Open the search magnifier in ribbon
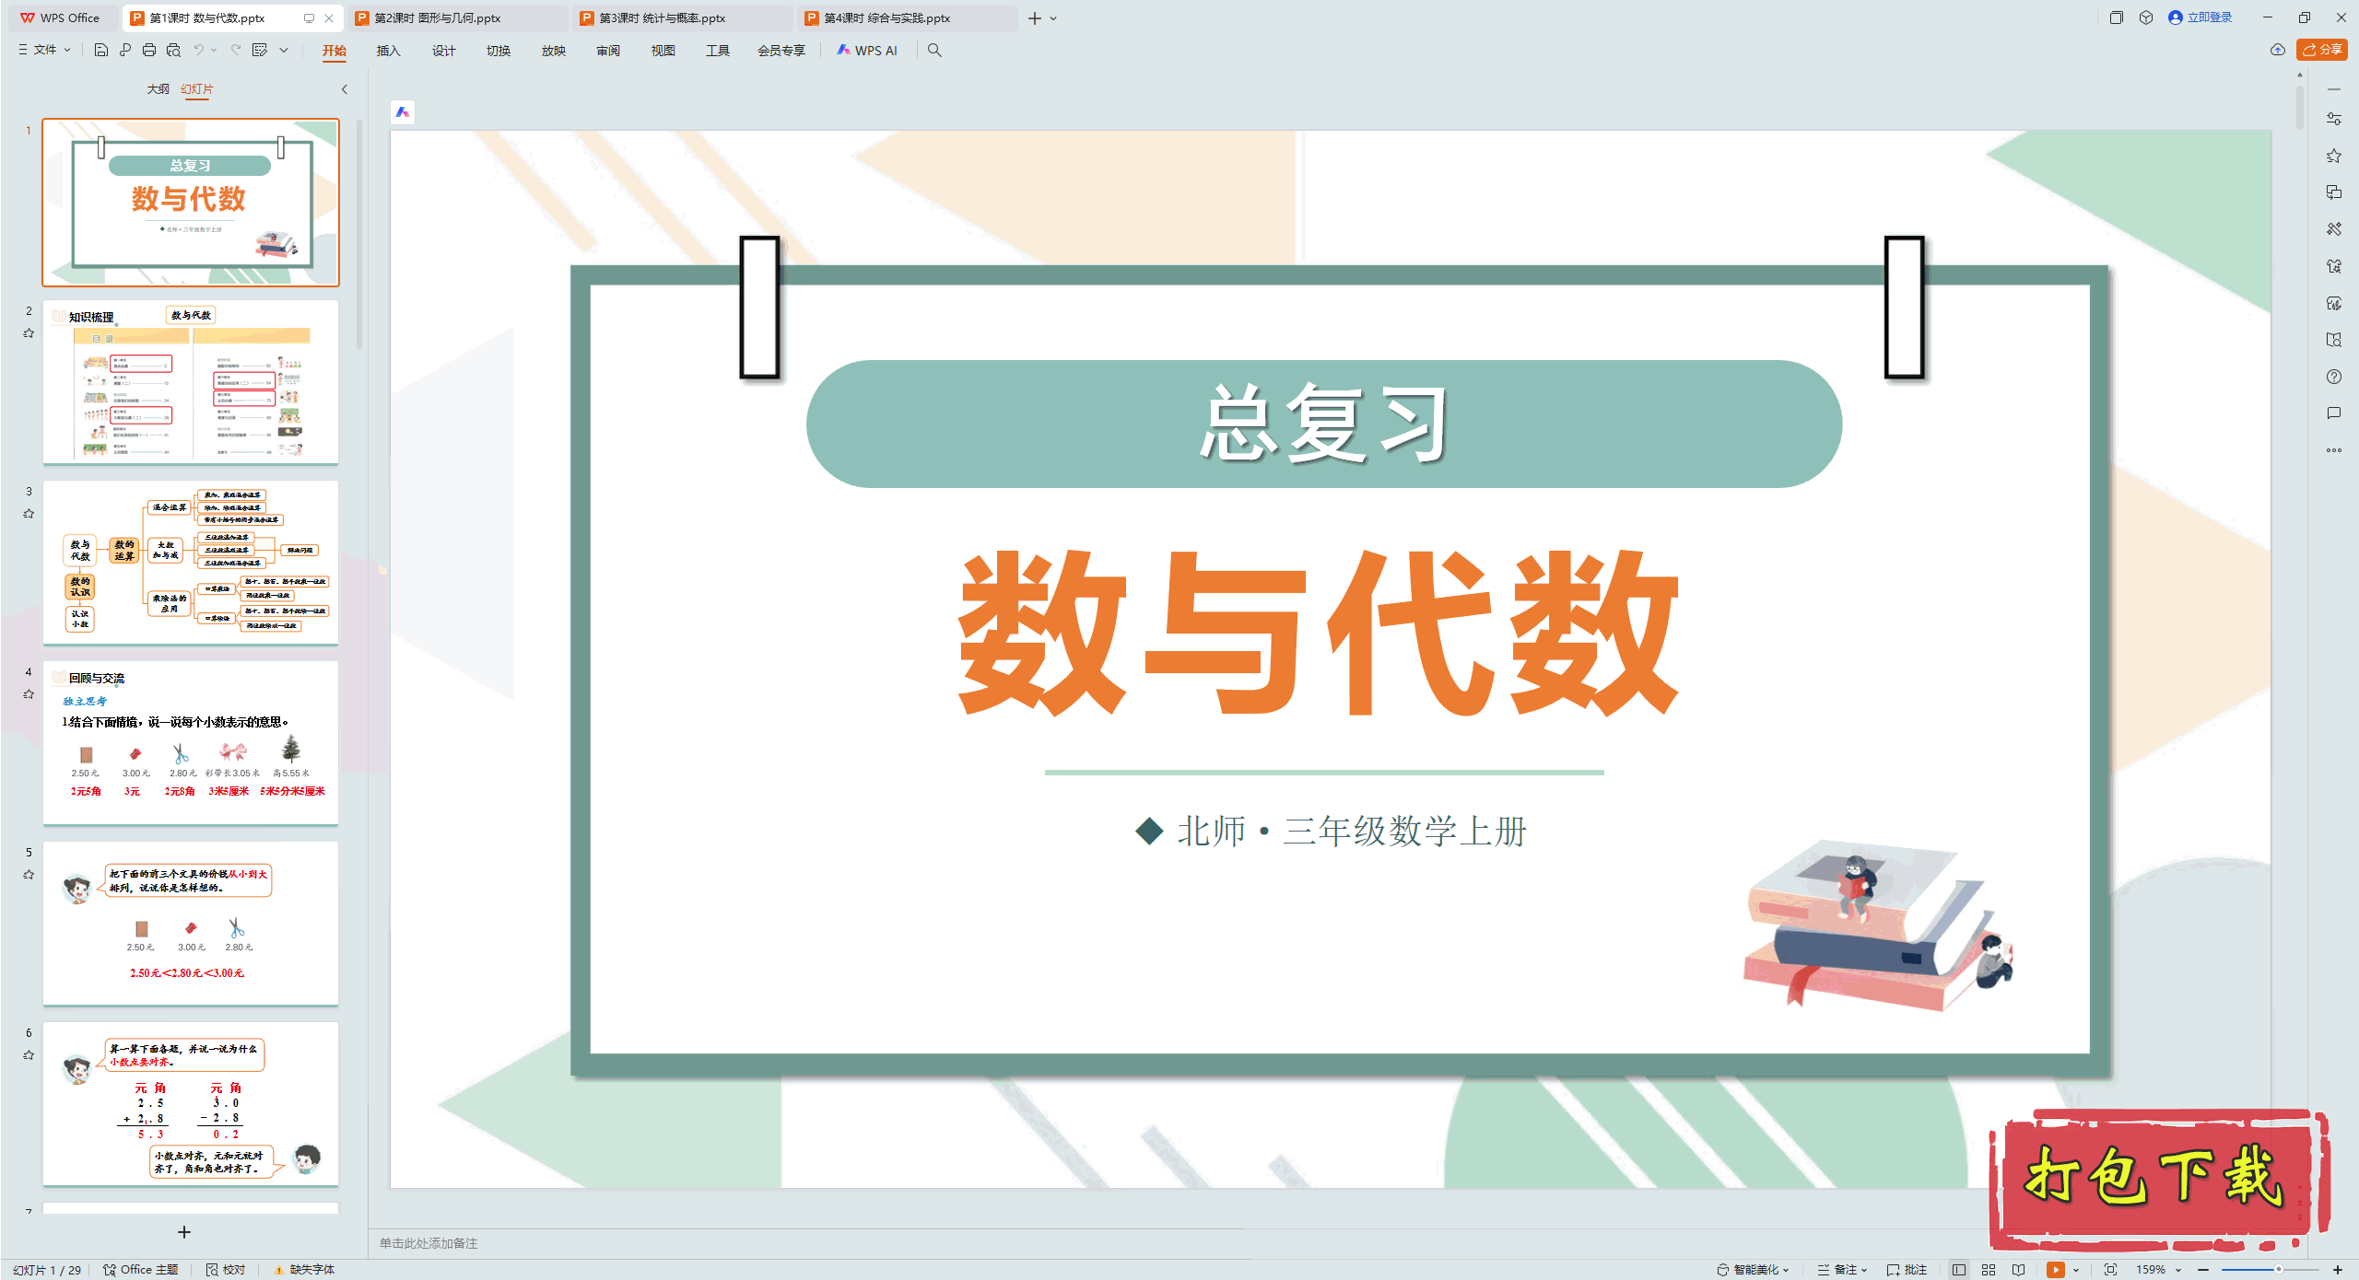Image resolution: width=2359 pixels, height=1280 pixels. (934, 51)
